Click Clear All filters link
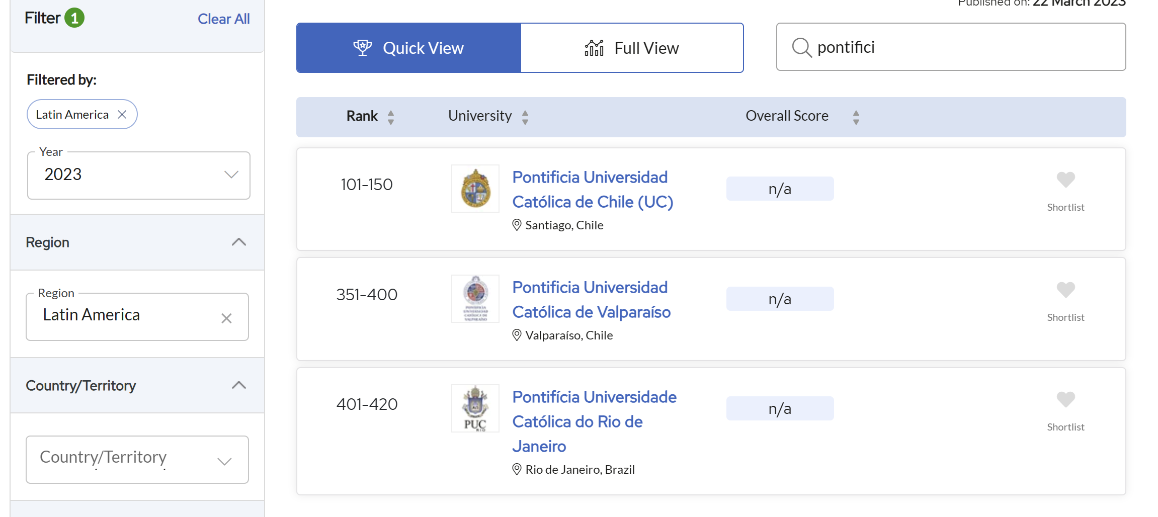The height and width of the screenshot is (517, 1158). [x=223, y=19]
